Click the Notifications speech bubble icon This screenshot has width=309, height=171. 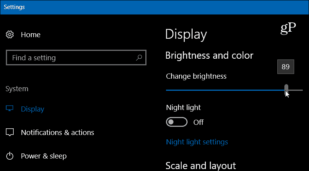tap(10, 132)
